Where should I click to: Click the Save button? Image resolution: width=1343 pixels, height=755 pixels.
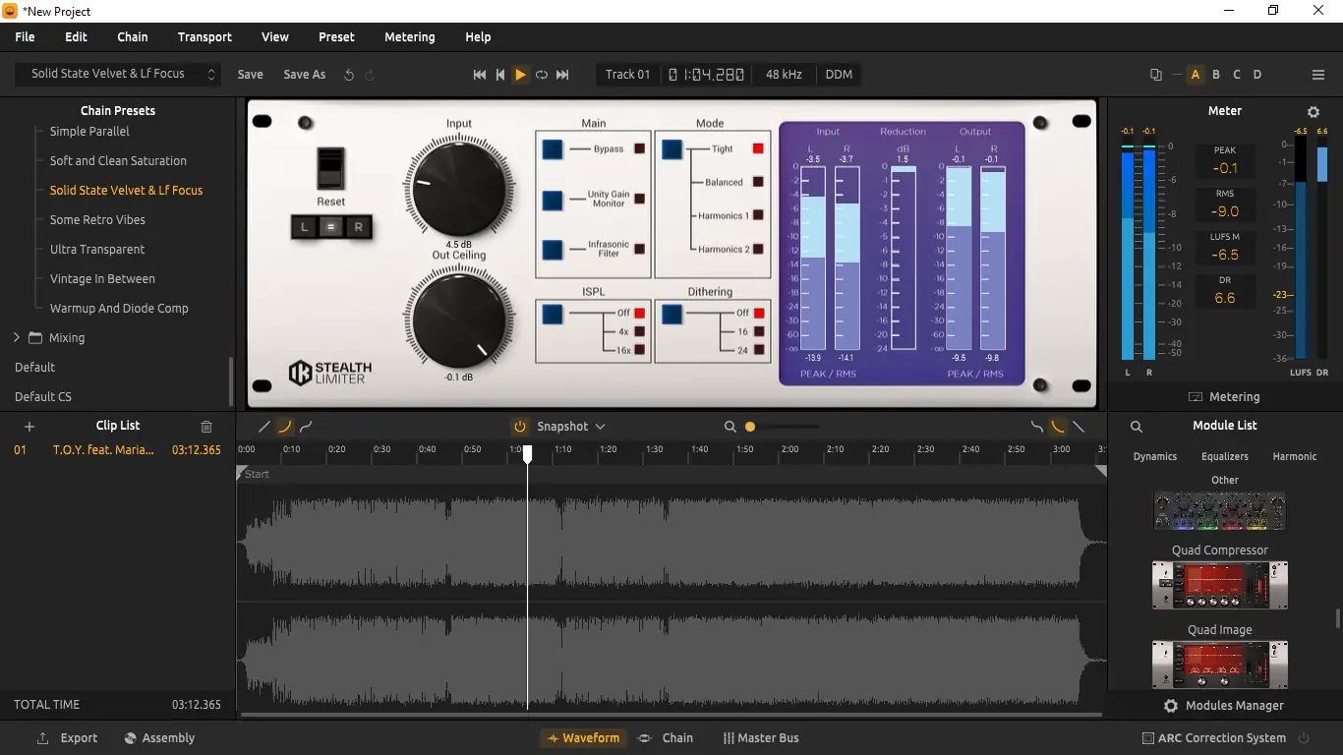250,75
